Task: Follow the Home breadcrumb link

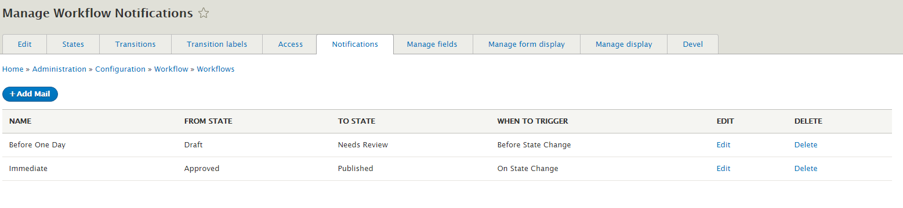Action: (x=13, y=69)
